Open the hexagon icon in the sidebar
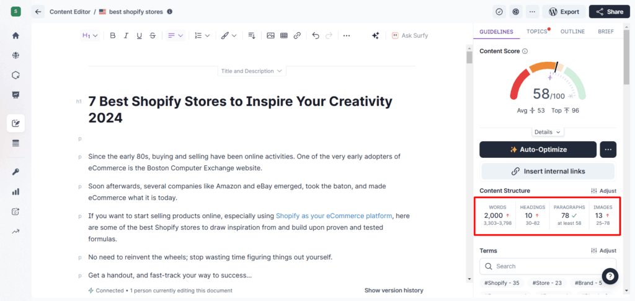The height and width of the screenshot is (301, 635). (x=16, y=76)
